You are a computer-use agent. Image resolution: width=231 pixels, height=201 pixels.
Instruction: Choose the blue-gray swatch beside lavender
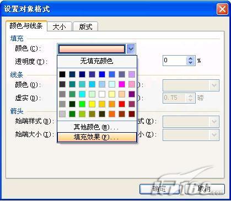[x=122, y=74]
